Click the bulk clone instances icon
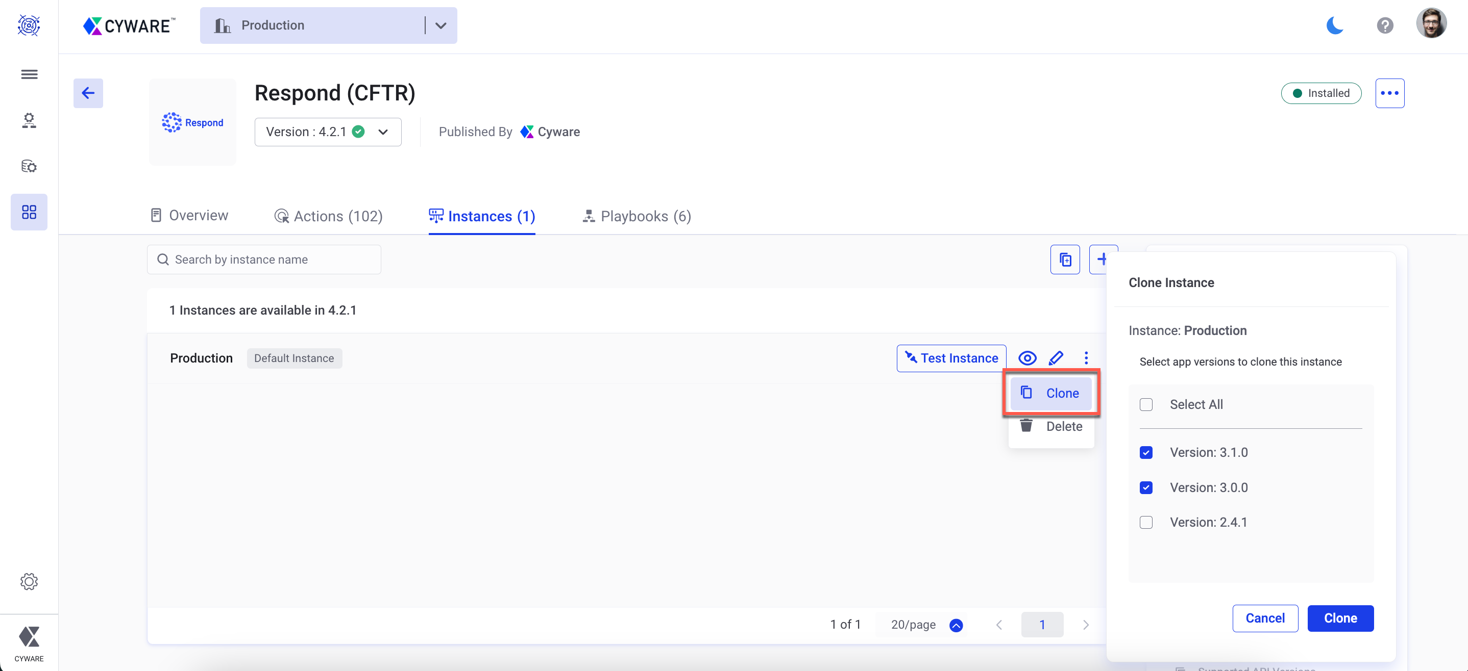Image resolution: width=1468 pixels, height=671 pixels. [1065, 260]
